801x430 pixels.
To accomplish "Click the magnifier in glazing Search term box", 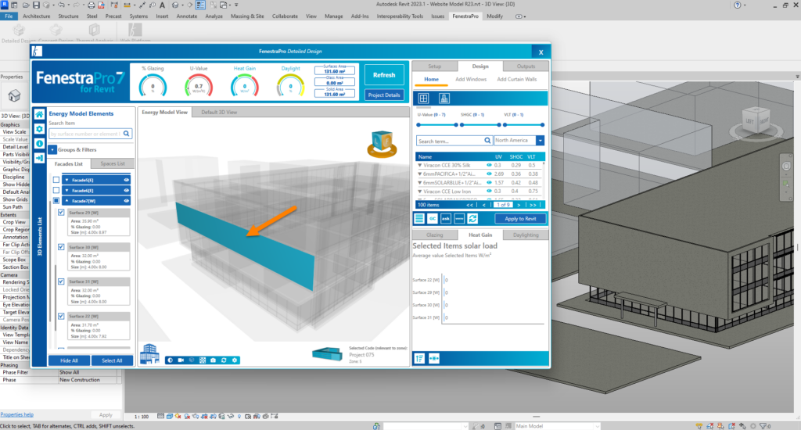I will (487, 141).
